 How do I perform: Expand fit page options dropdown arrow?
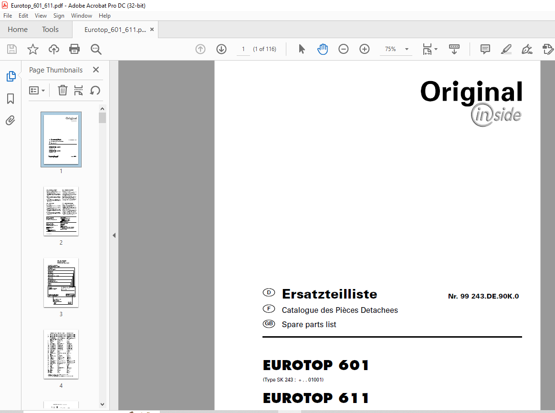pyautogui.click(x=436, y=49)
